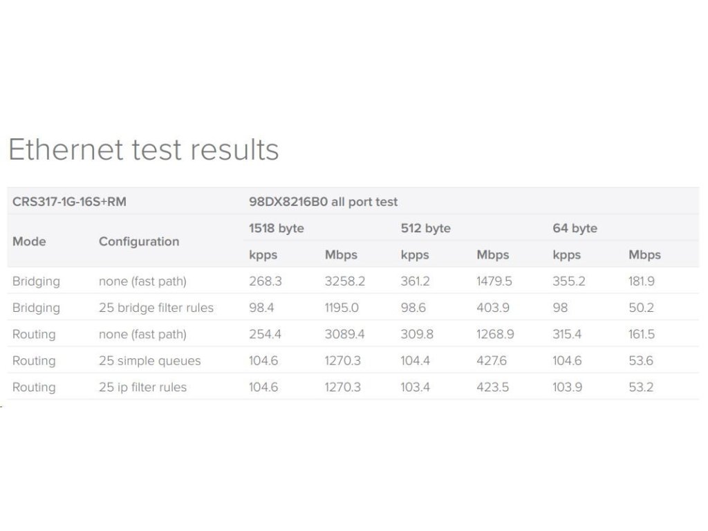Viewport: 708px width, 531px height.
Task: Select the 1518 byte column header
Action: pos(277,228)
